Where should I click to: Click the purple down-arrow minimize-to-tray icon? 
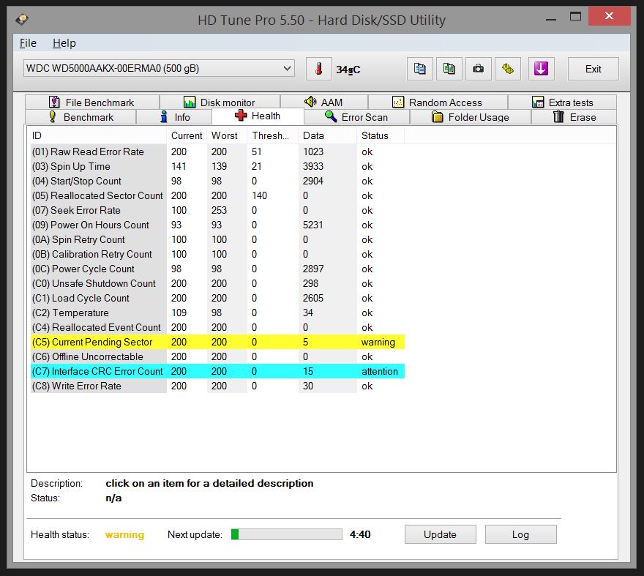[541, 69]
